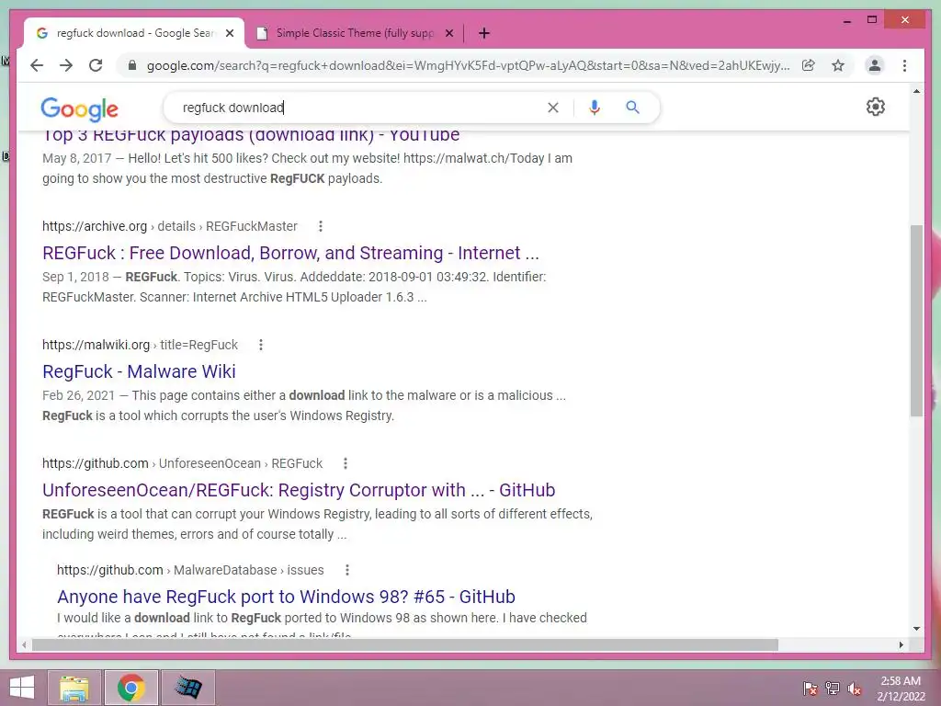
Task: Open the Windows-flag app on taskbar
Action: point(187,688)
